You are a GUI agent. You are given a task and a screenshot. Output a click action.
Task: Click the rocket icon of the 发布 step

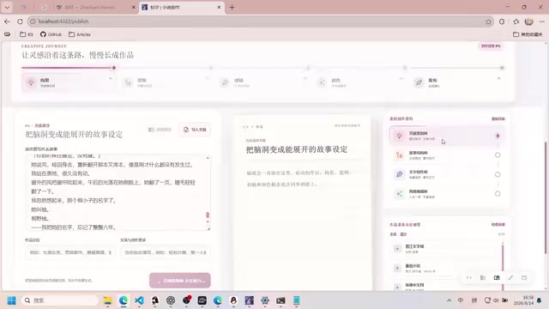coord(419,82)
